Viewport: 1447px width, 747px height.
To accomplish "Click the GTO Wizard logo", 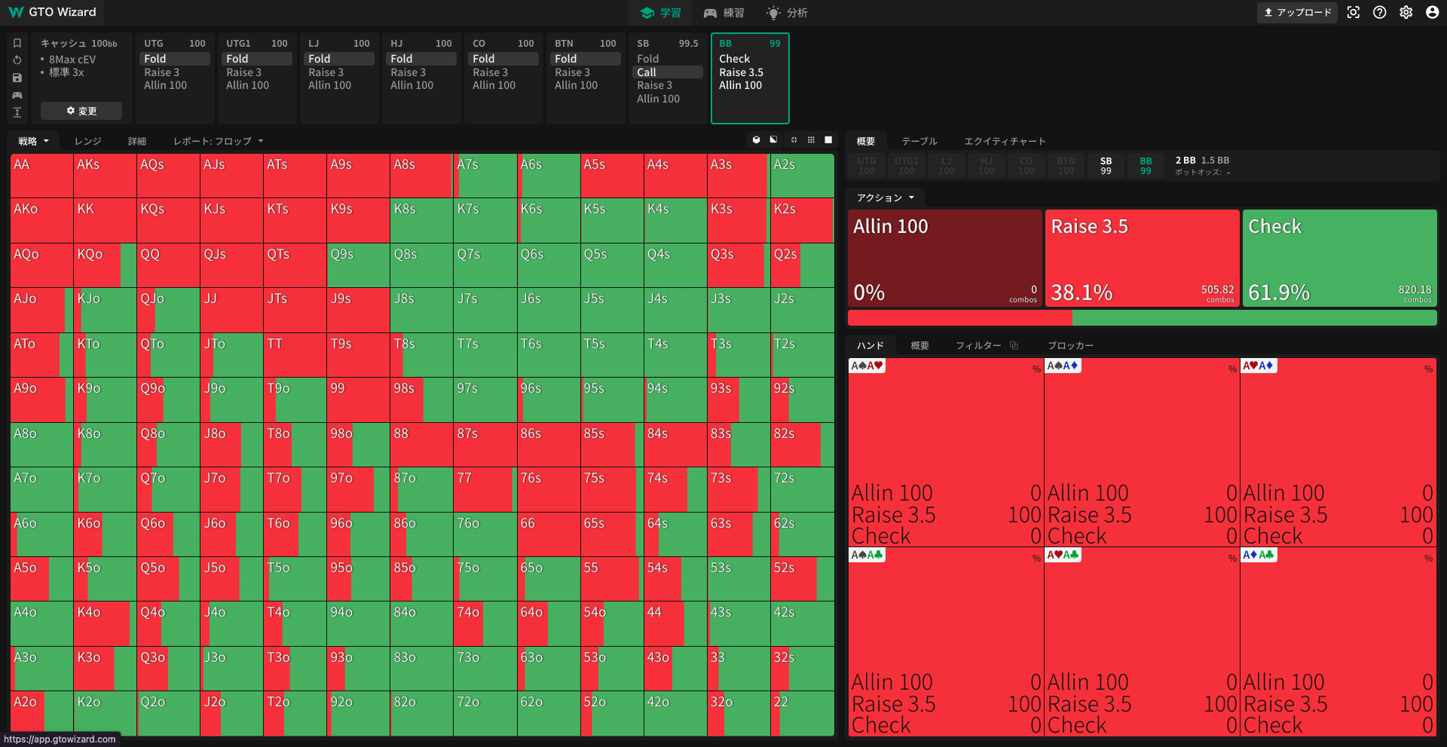I will pos(52,12).
